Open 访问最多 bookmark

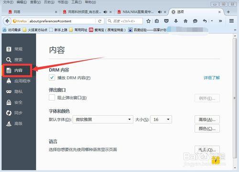pos(12,30)
